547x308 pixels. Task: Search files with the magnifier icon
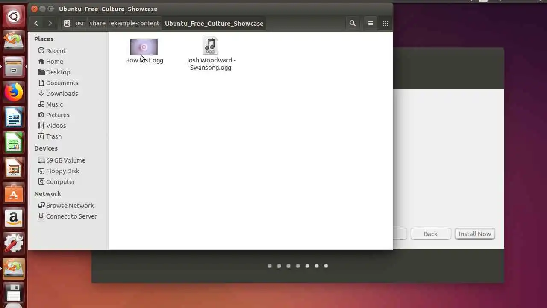pyautogui.click(x=352, y=23)
